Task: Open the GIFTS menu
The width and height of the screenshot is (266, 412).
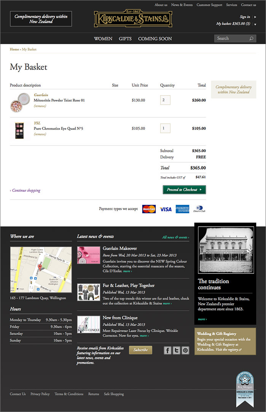Action: 125,38
